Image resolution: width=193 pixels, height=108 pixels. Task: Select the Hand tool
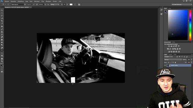2,58
